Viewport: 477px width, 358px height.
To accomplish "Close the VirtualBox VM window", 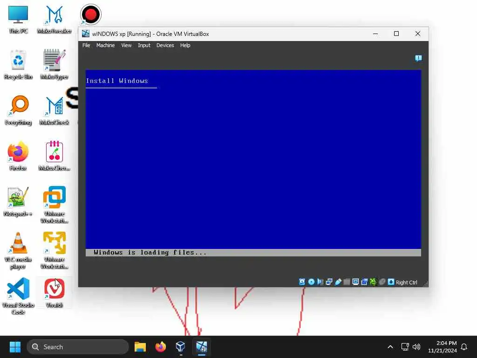I will tap(418, 34).
